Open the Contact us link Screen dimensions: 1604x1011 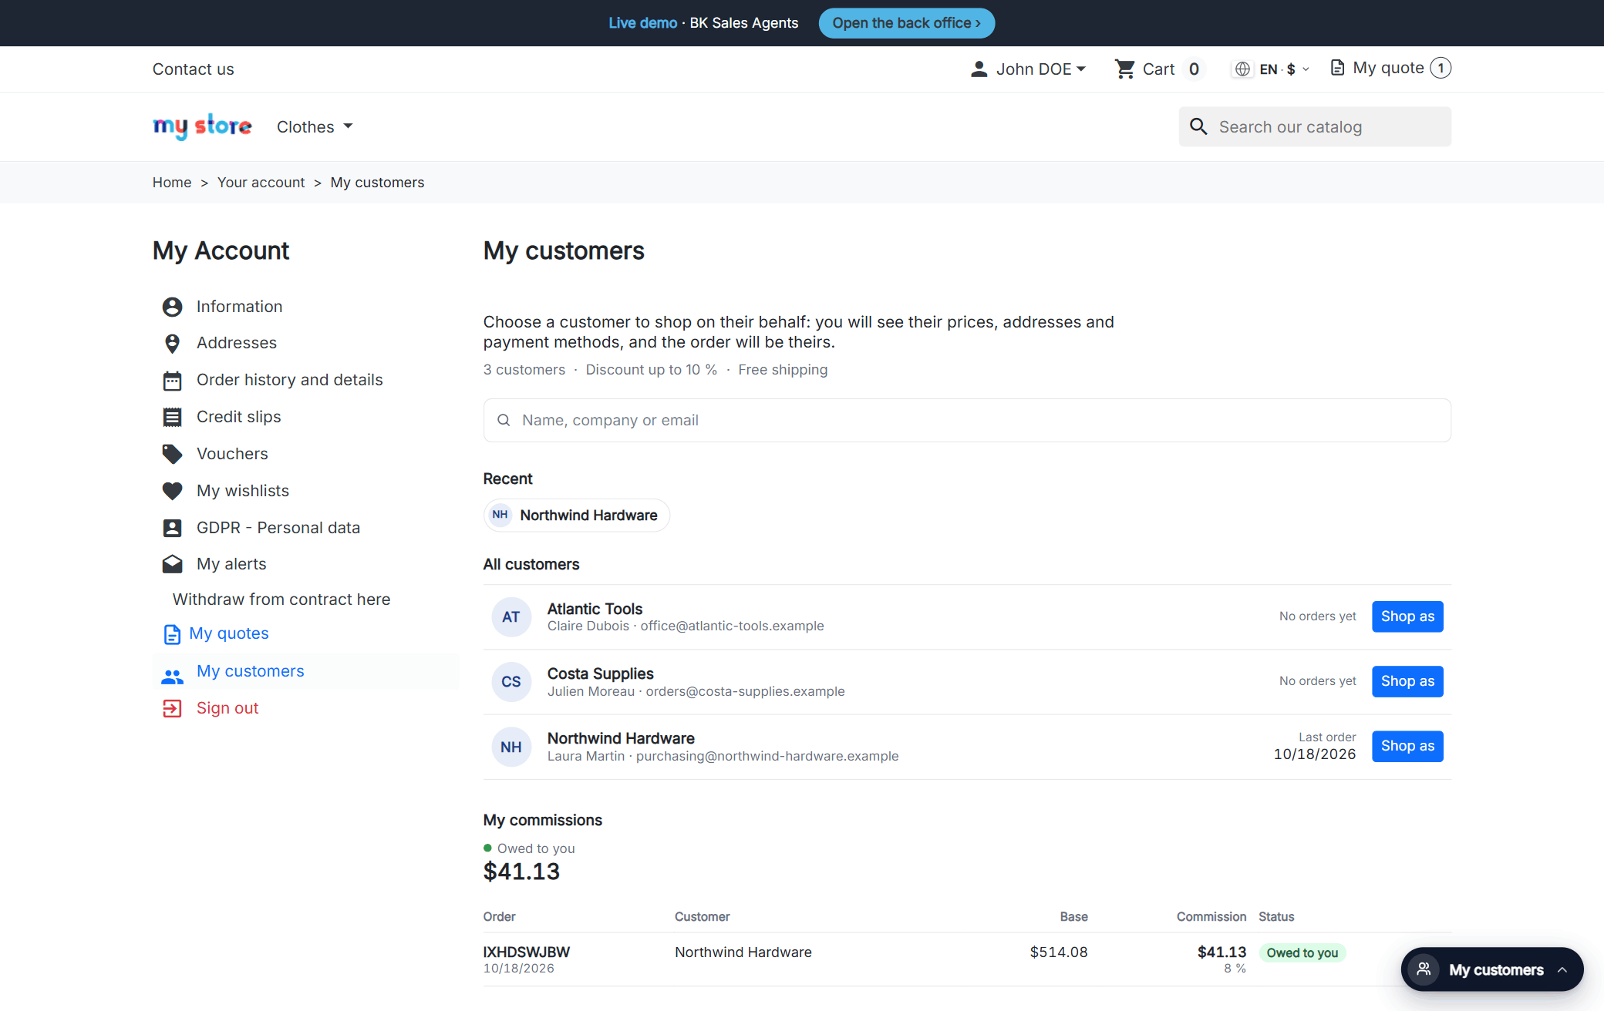193,69
